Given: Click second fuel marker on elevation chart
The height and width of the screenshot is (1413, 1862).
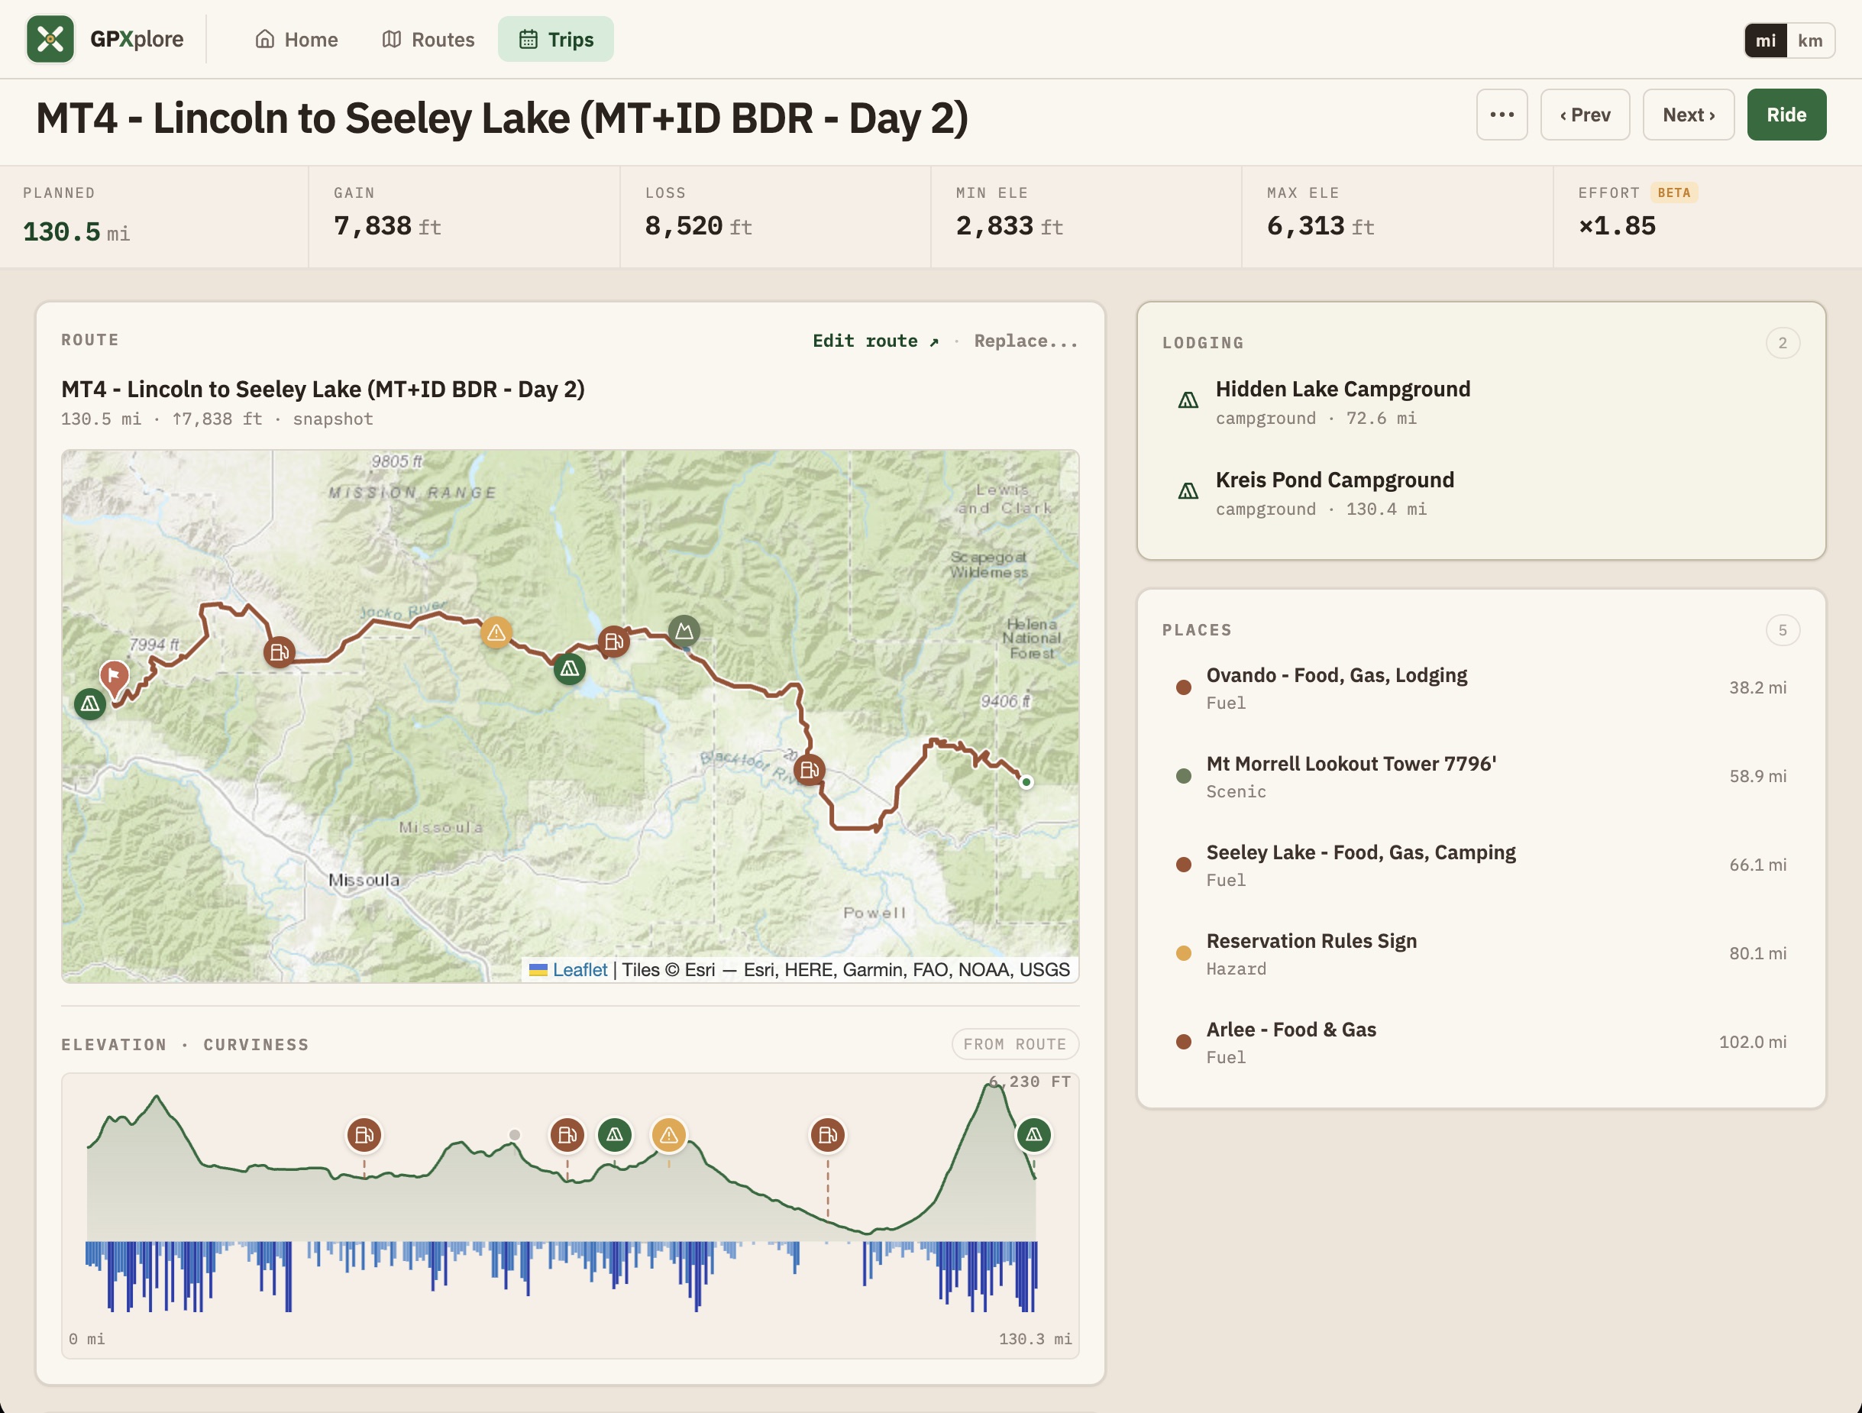Looking at the screenshot, I should [x=567, y=1135].
